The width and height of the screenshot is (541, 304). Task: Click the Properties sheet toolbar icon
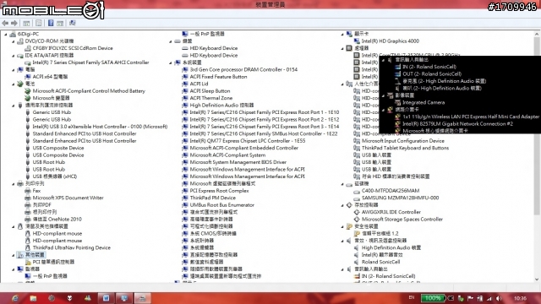pyautogui.click(x=39, y=23)
